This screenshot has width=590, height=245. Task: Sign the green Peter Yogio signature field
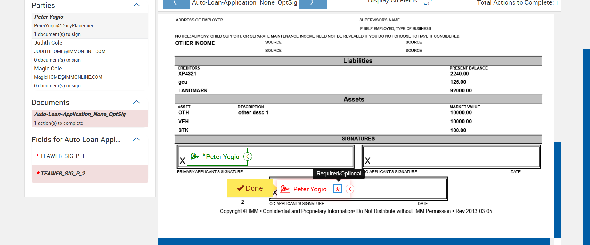coord(217,156)
